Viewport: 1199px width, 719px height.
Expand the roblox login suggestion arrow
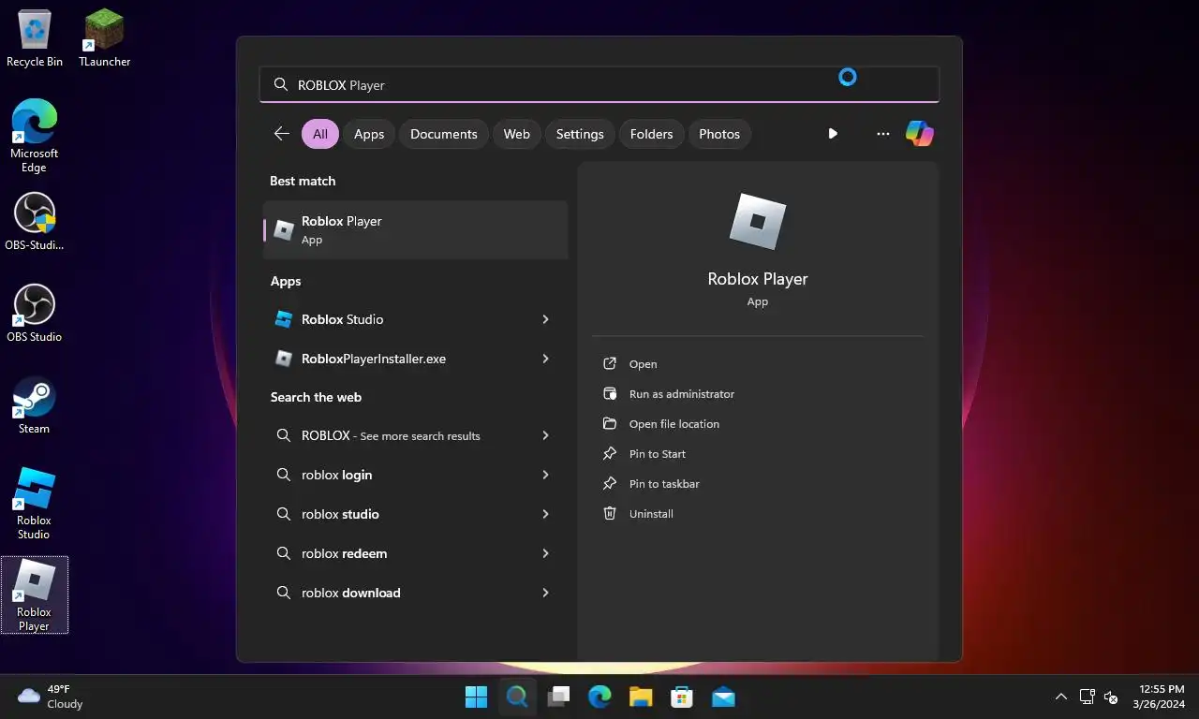(545, 475)
